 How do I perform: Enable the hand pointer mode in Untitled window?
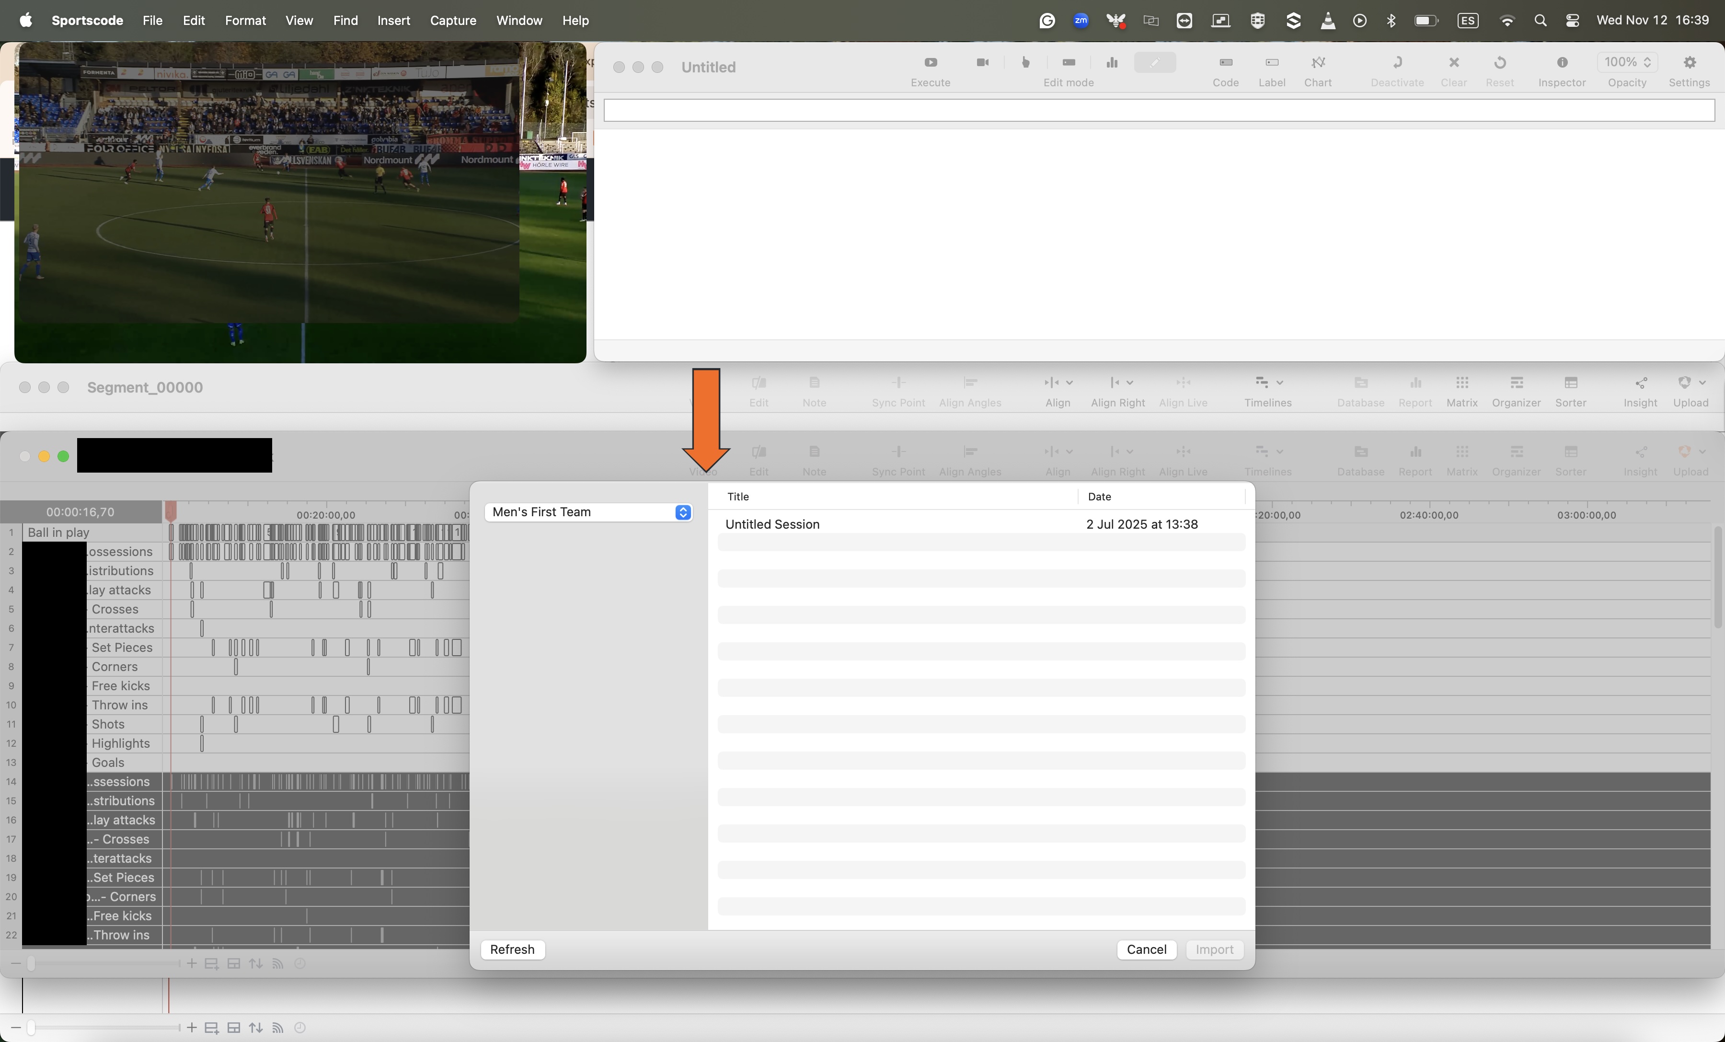click(x=1025, y=62)
